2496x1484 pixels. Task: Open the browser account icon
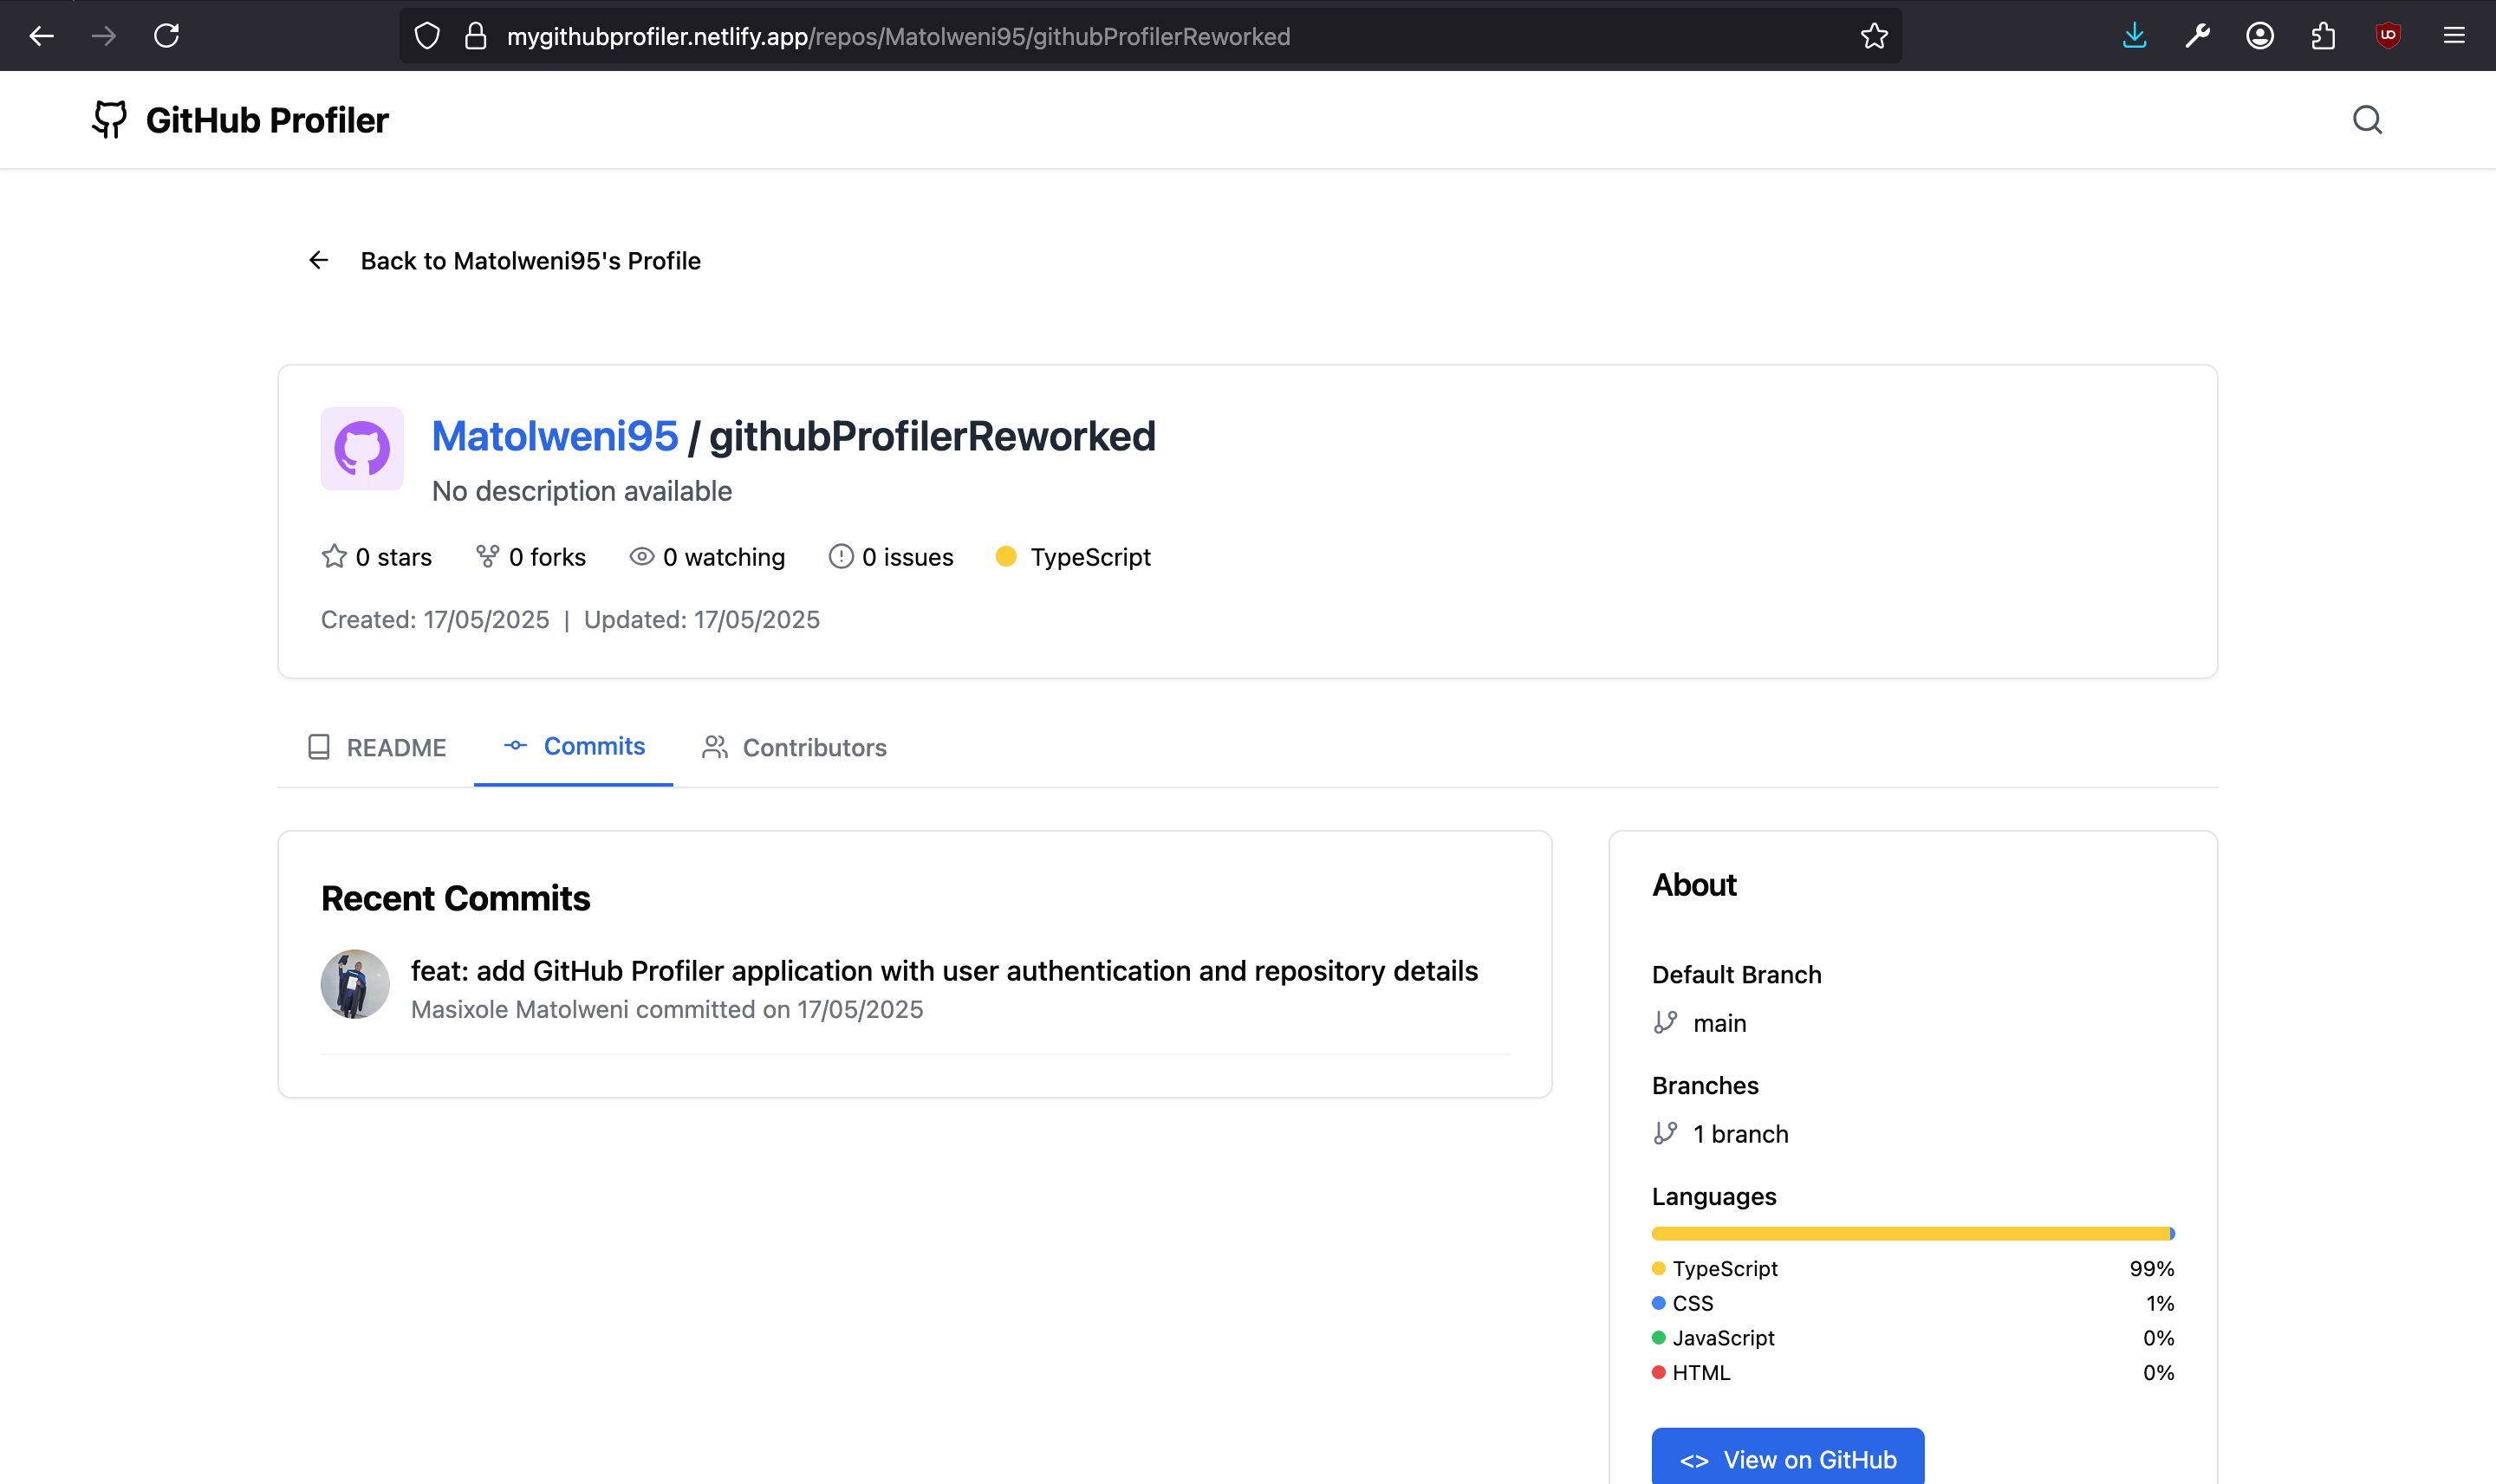(2260, 36)
